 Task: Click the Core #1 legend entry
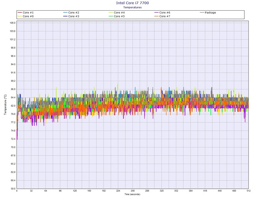(26, 13)
